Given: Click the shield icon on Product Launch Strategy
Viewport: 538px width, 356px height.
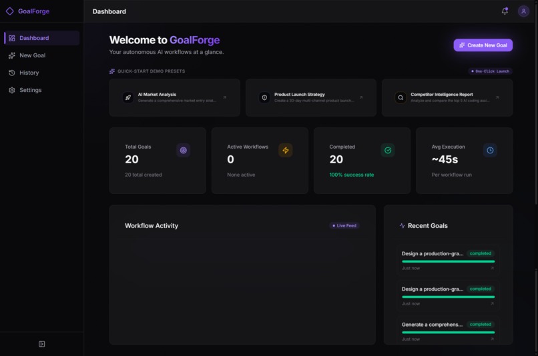Looking at the screenshot, I should click(x=264, y=97).
